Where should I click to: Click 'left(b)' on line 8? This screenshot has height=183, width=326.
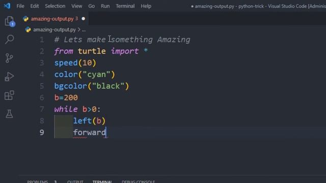pos(90,121)
